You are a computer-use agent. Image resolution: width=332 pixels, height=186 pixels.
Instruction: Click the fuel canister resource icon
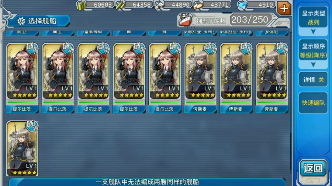pos(82,5)
